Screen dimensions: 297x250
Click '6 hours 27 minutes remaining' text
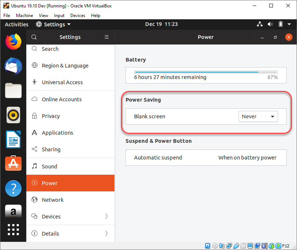[170, 77]
